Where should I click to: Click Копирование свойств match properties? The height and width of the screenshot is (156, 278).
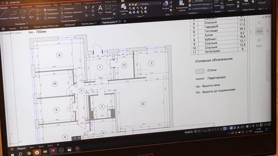coord(182,6)
